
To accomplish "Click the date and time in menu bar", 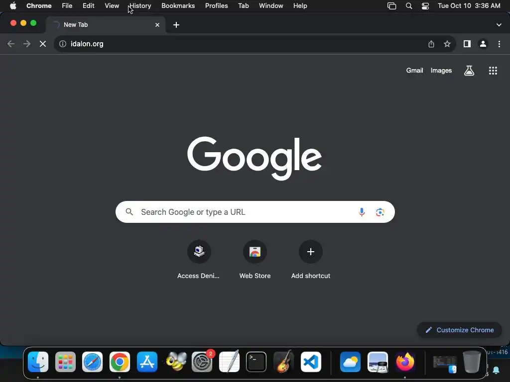I will [469, 6].
